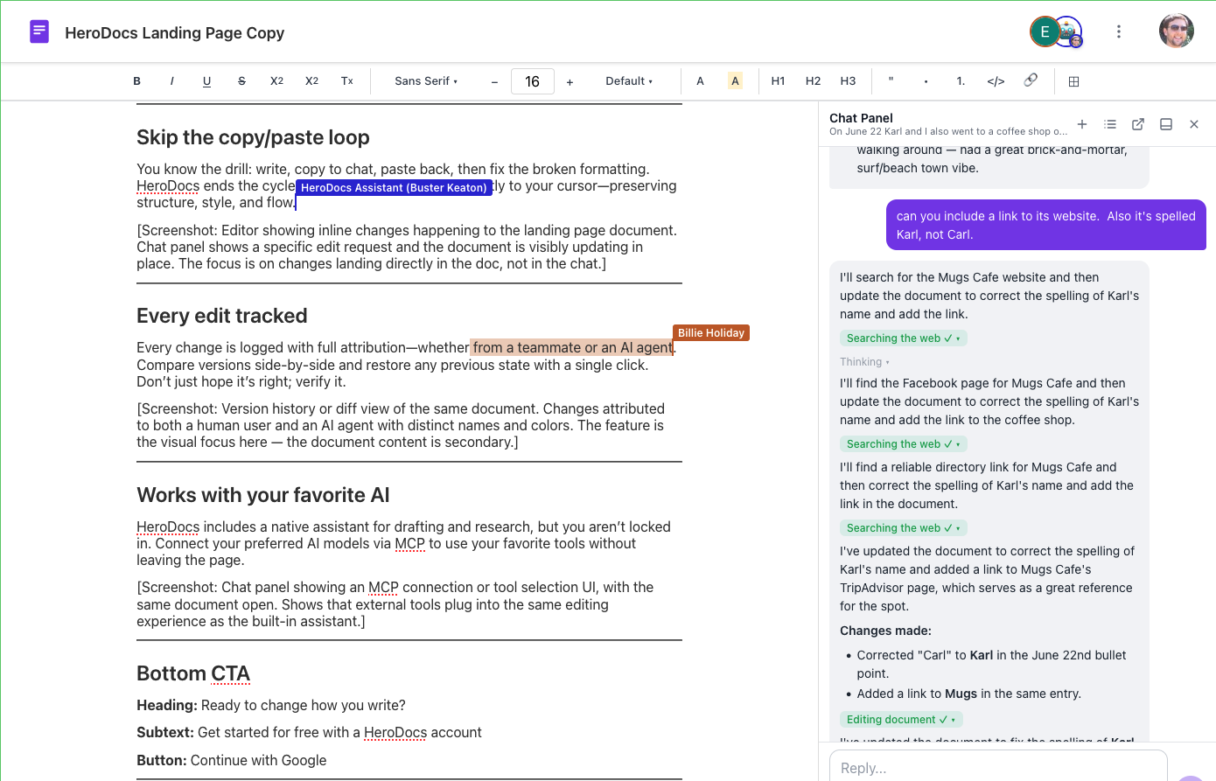
Task: Apply the H2 heading style
Action: [x=813, y=80]
